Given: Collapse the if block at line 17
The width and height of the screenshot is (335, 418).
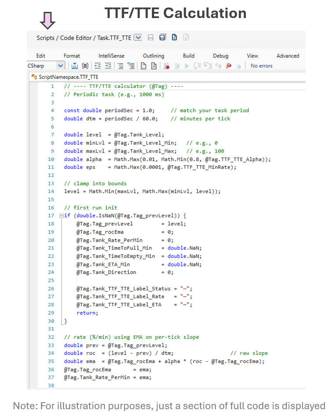Looking at the screenshot, I should tap(61, 216).
